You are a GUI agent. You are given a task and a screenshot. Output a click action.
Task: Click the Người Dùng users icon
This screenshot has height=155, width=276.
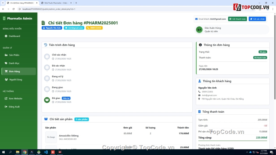point(6,80)
